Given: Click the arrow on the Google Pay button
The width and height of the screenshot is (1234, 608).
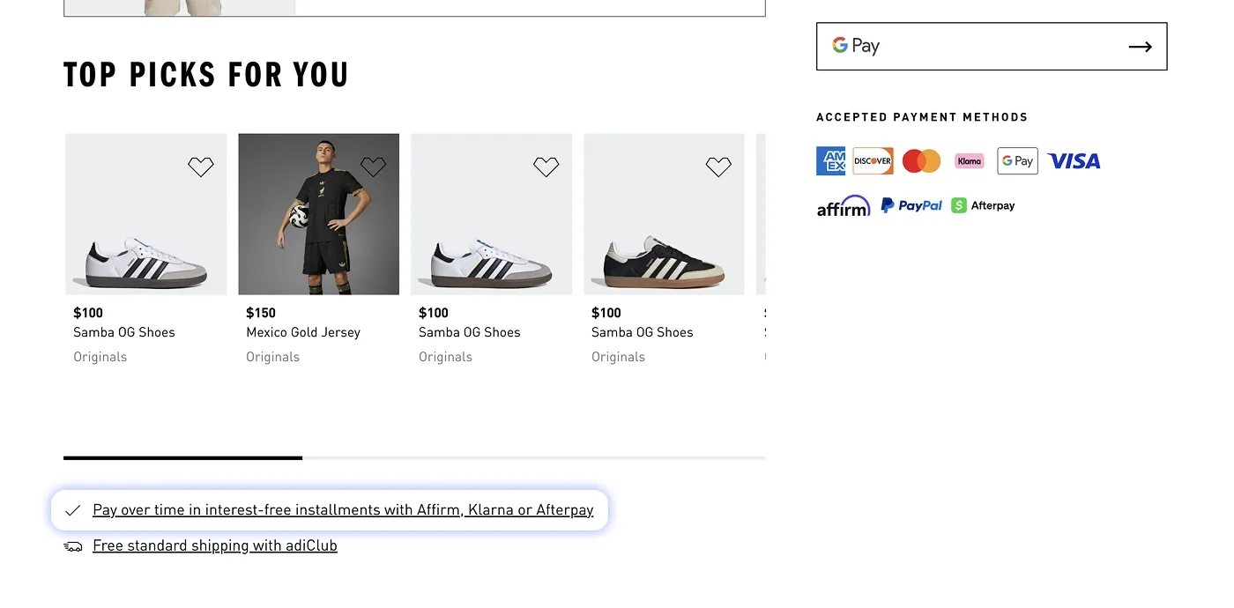Looking at the screenshot, I should [x=1141, y=47].
